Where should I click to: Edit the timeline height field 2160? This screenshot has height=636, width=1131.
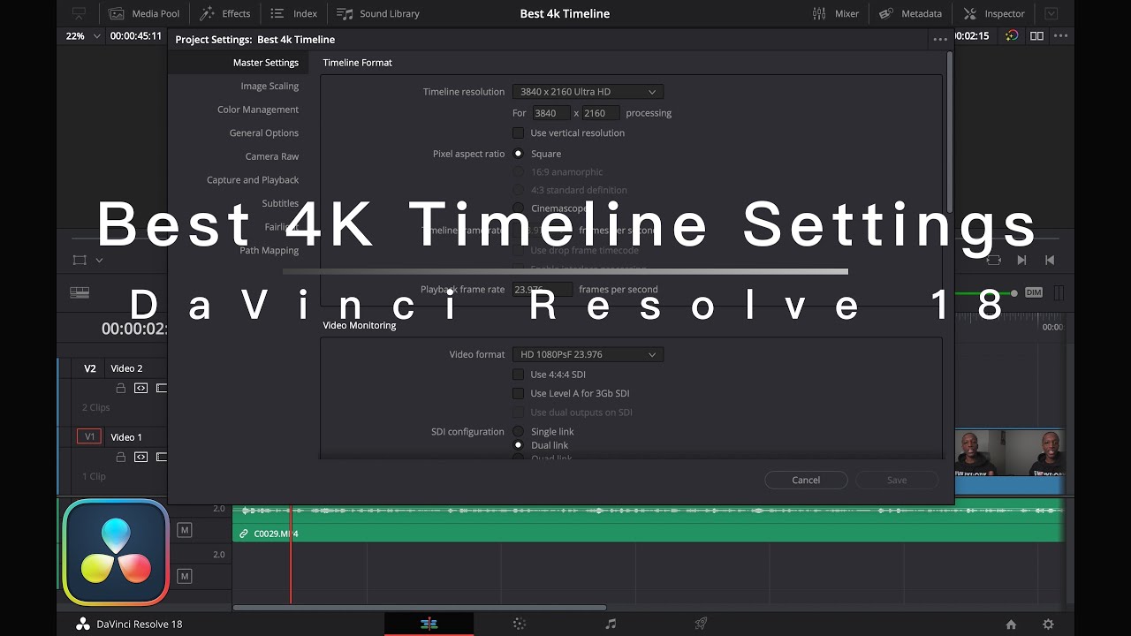601,113
